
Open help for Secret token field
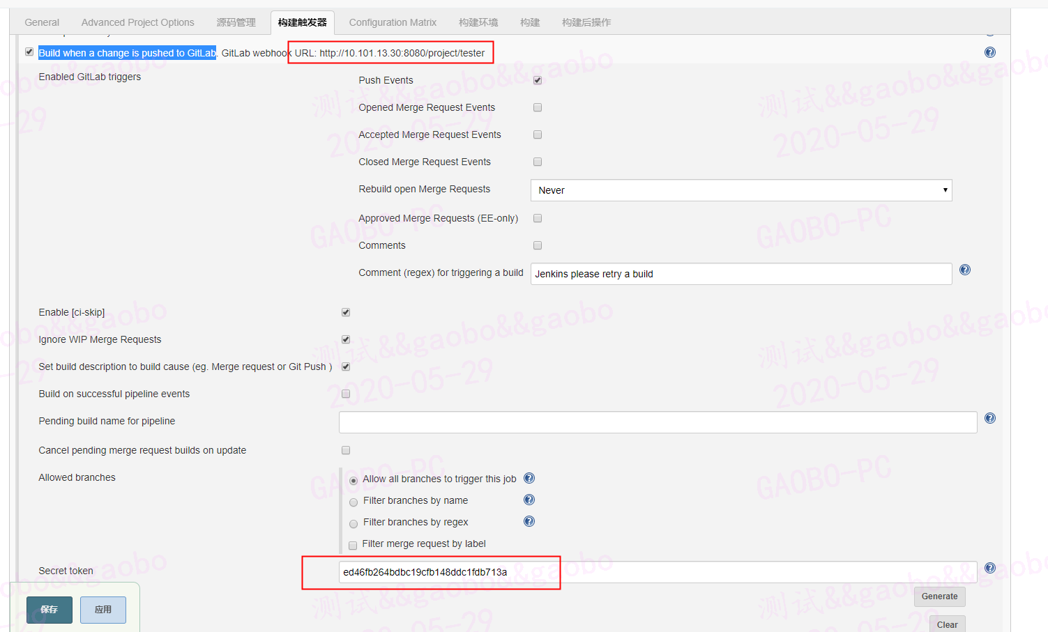pos(989,568)
